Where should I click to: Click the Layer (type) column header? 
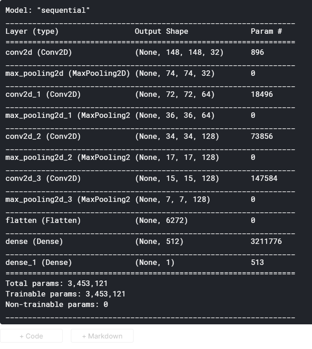coord(32,32)
